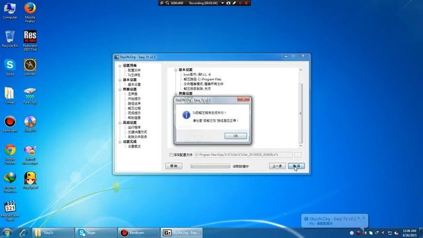
Task: Select the 7z压缩包 tree item
Action: tap(134, 75)
